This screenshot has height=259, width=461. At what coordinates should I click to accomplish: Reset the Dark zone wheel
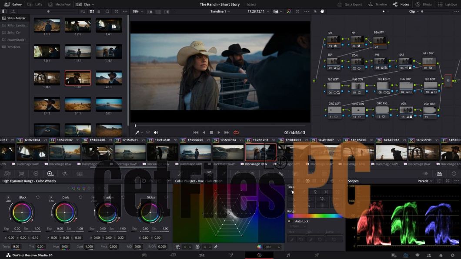(x=80, y=197)
